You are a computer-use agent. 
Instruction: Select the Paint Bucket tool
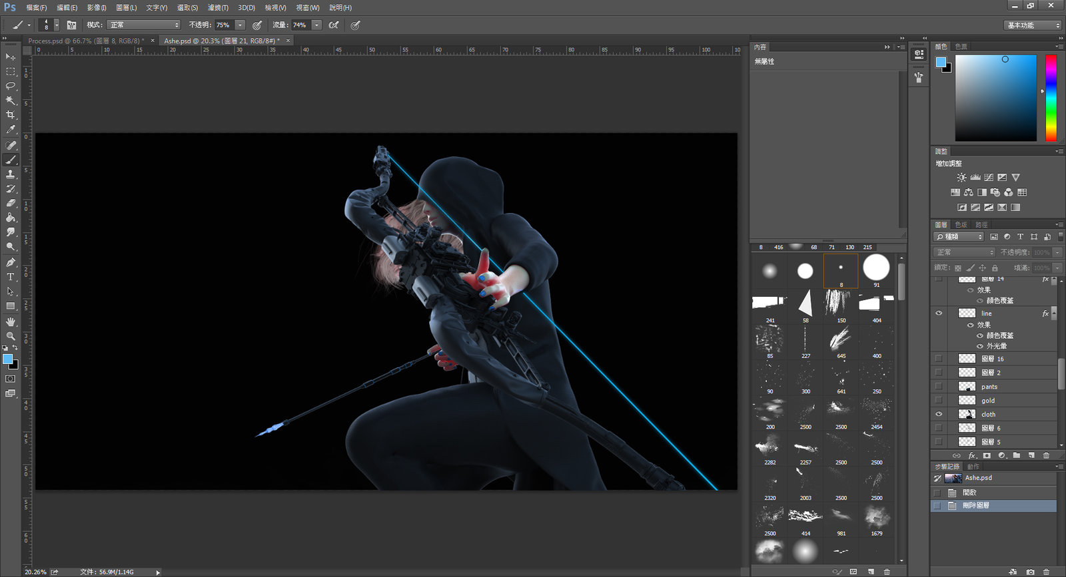[11, 218]
